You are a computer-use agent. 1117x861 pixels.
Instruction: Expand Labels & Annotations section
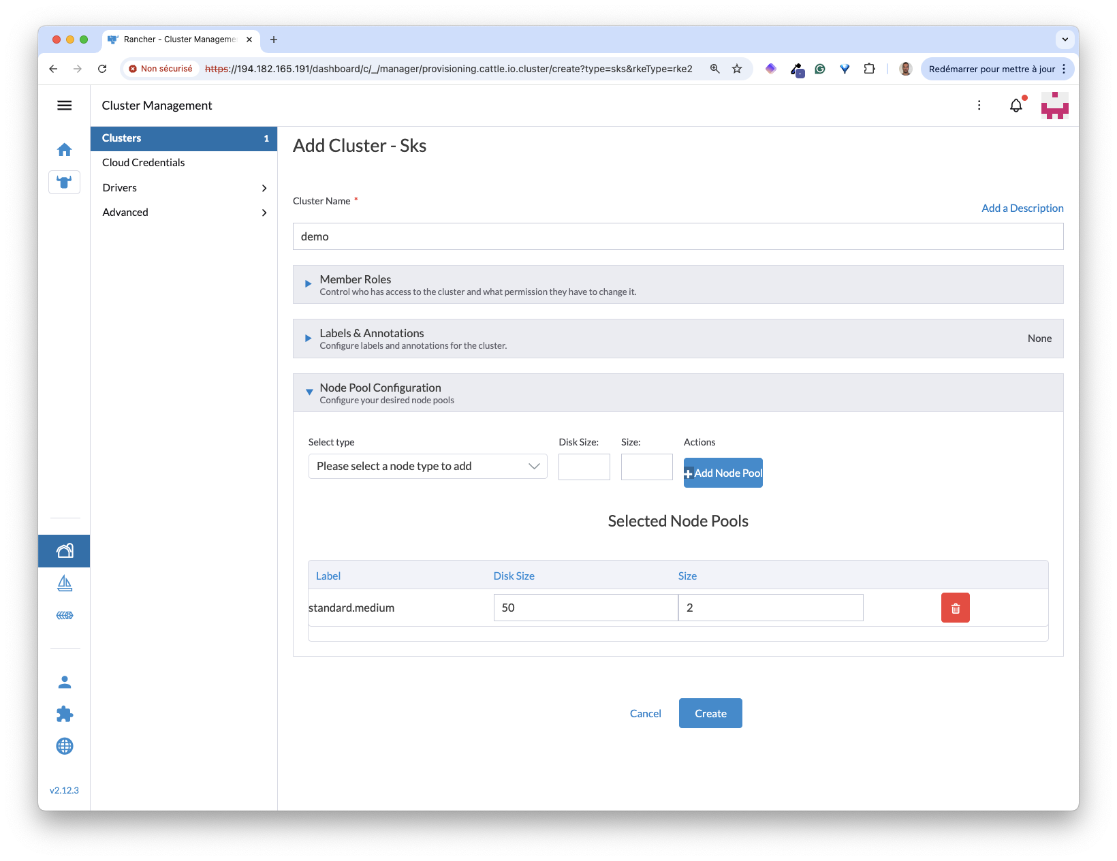click(x=309, y=339)
